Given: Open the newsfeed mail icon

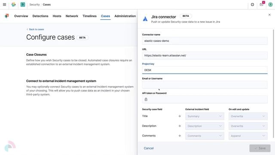Looking at the screenshot, I should point(262,5).
